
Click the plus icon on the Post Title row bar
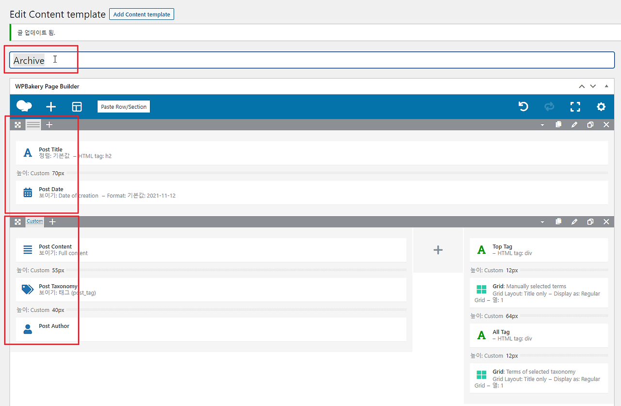49,125
